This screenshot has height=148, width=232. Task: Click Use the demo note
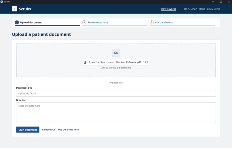pos(68,130)
